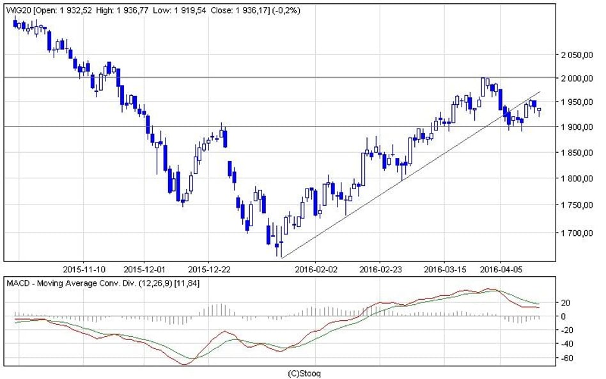Click the 2 000,00 price axis label
The height and width of the screenshot is (379, 606).
[x=573, y=78]
